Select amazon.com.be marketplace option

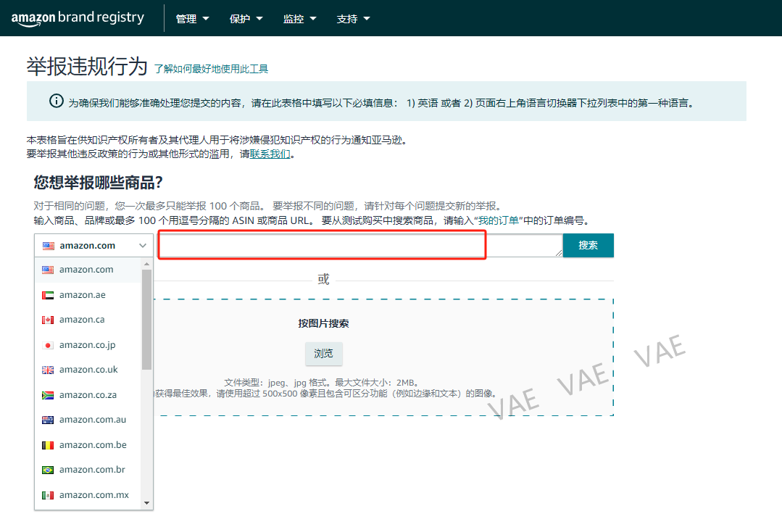click(88, 444)
